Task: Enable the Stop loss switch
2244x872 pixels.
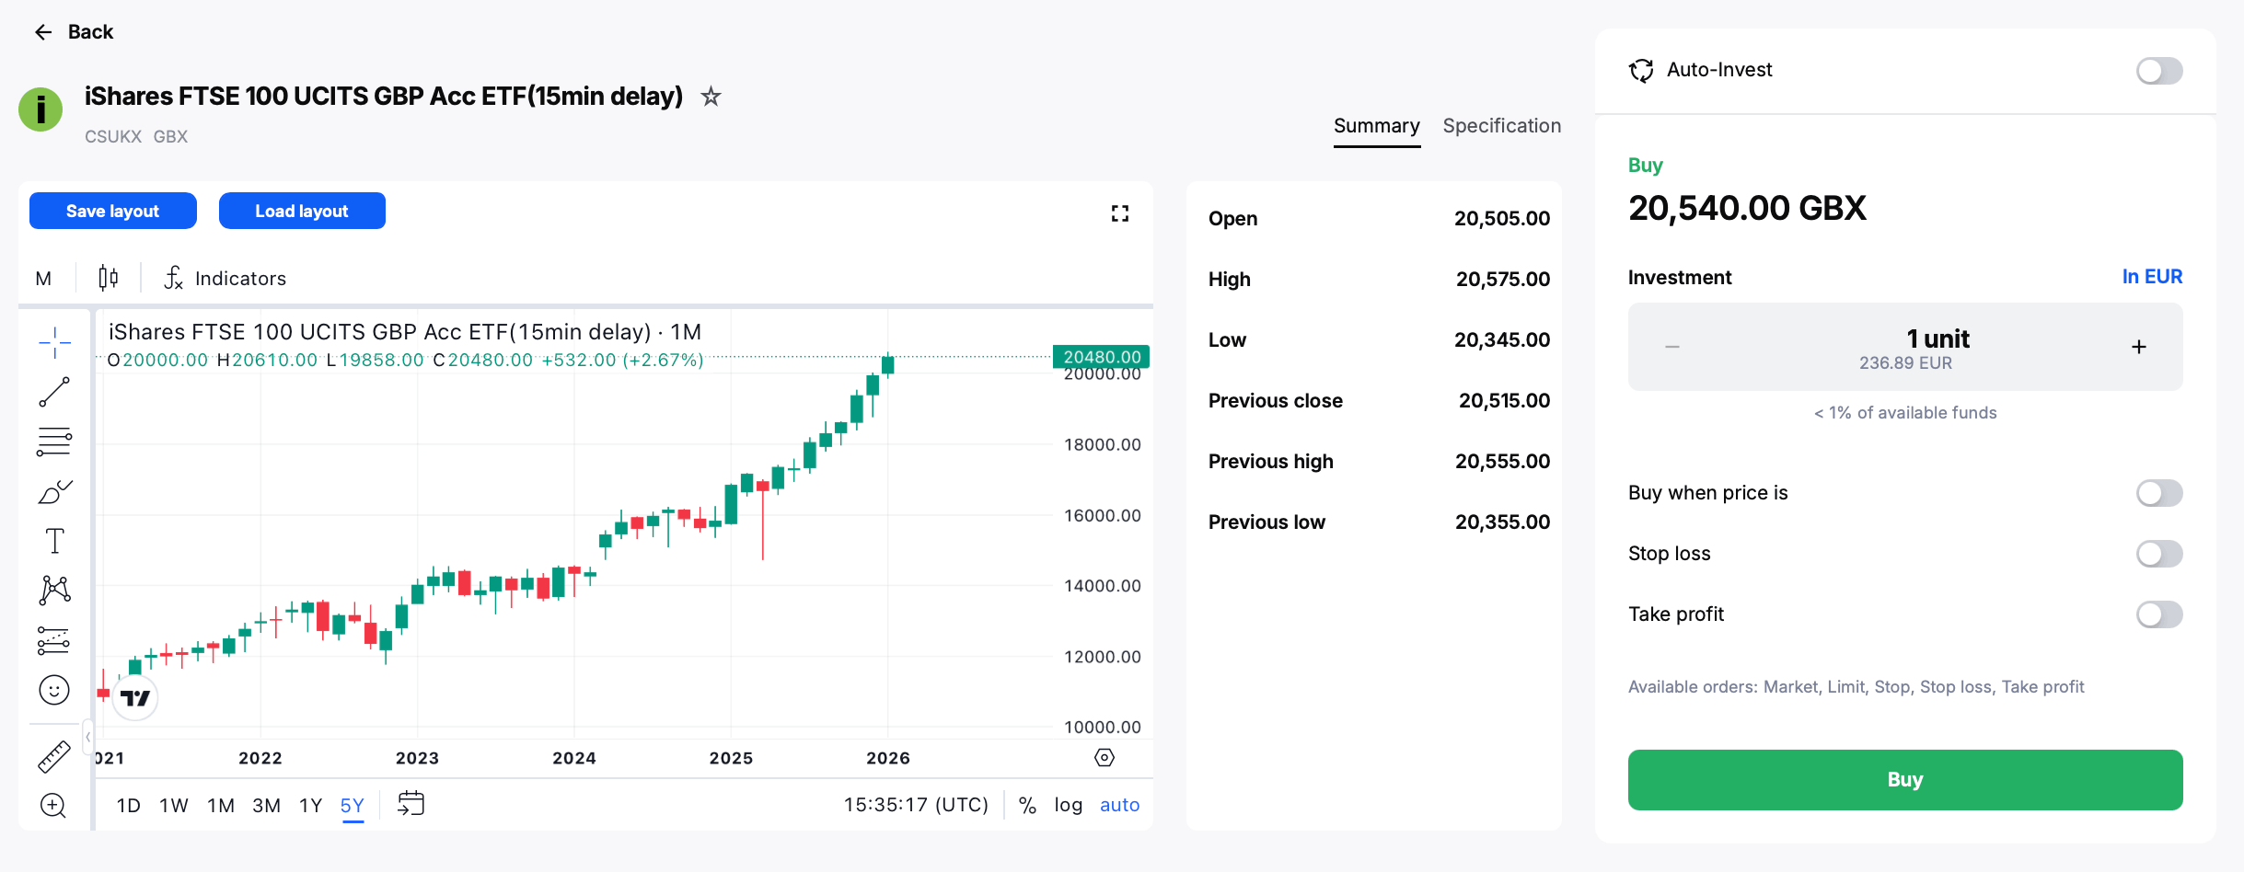Action: point(2158,554)
